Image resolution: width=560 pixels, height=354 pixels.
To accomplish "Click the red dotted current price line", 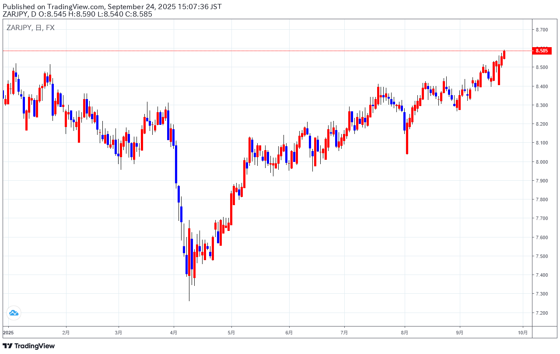I will [x=262, y=51].
